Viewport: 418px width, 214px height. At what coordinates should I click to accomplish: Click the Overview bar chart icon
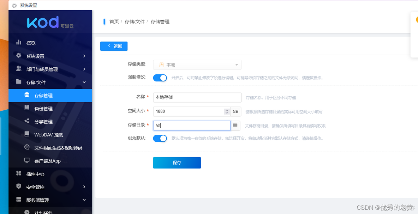19,43
